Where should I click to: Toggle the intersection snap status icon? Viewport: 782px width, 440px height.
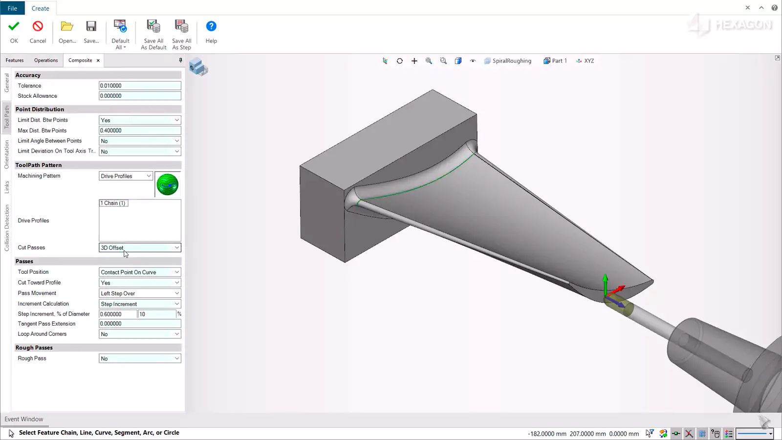coord(689,434)
